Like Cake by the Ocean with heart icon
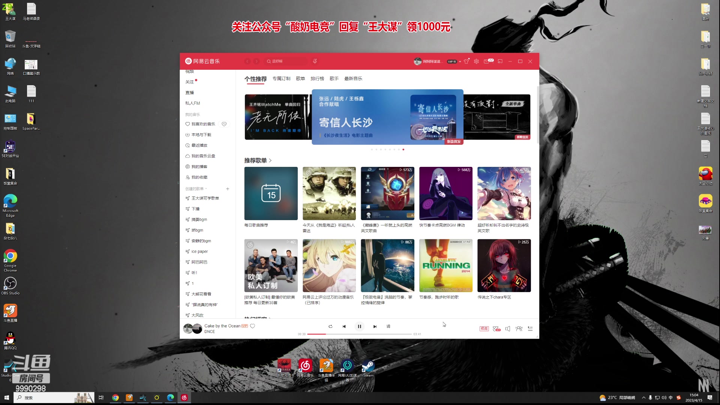Viewport: 720px width, 405px height. (x=253, y=326)
